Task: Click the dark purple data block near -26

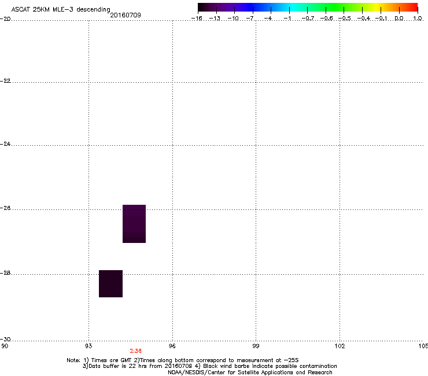Action: click(x=134, y=224)
